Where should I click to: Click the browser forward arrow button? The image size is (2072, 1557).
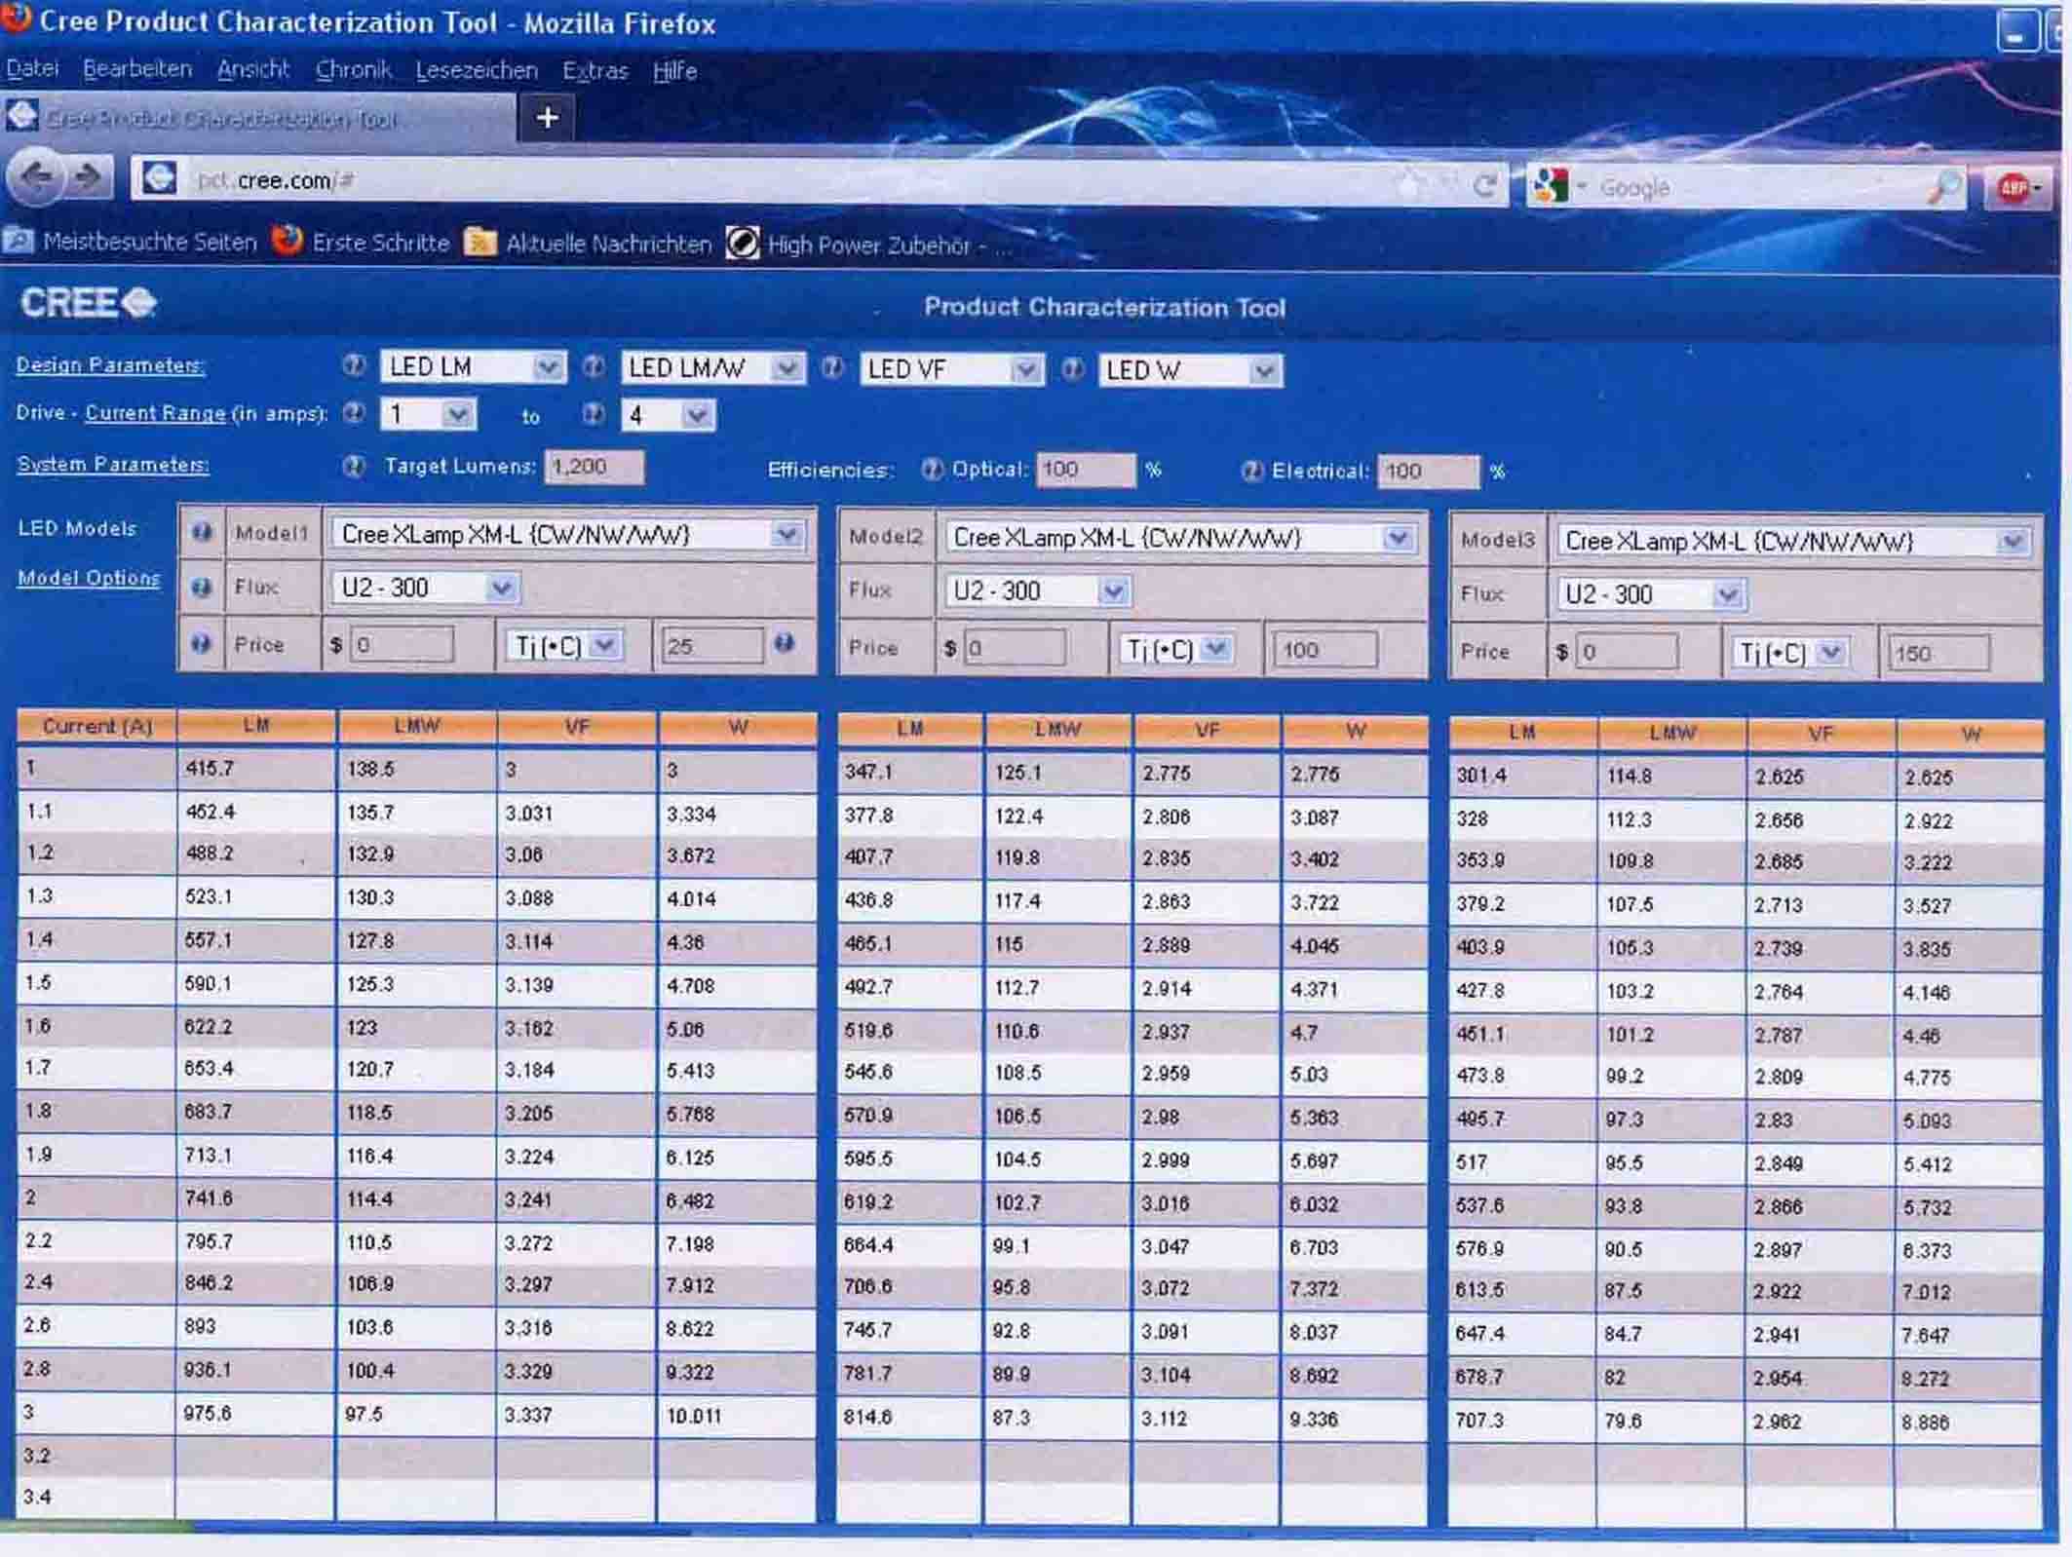[x=89, y=178]
